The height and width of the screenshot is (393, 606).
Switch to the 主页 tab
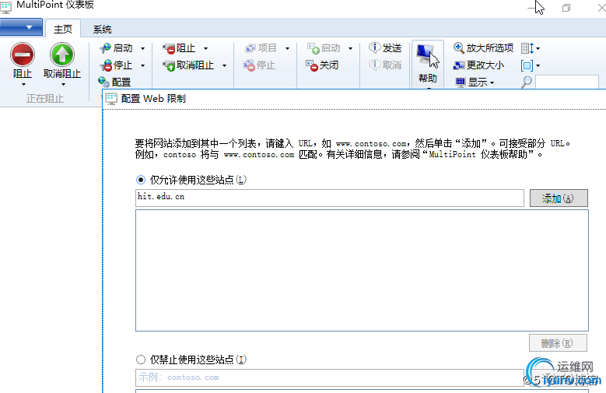(x=63, y=30)
